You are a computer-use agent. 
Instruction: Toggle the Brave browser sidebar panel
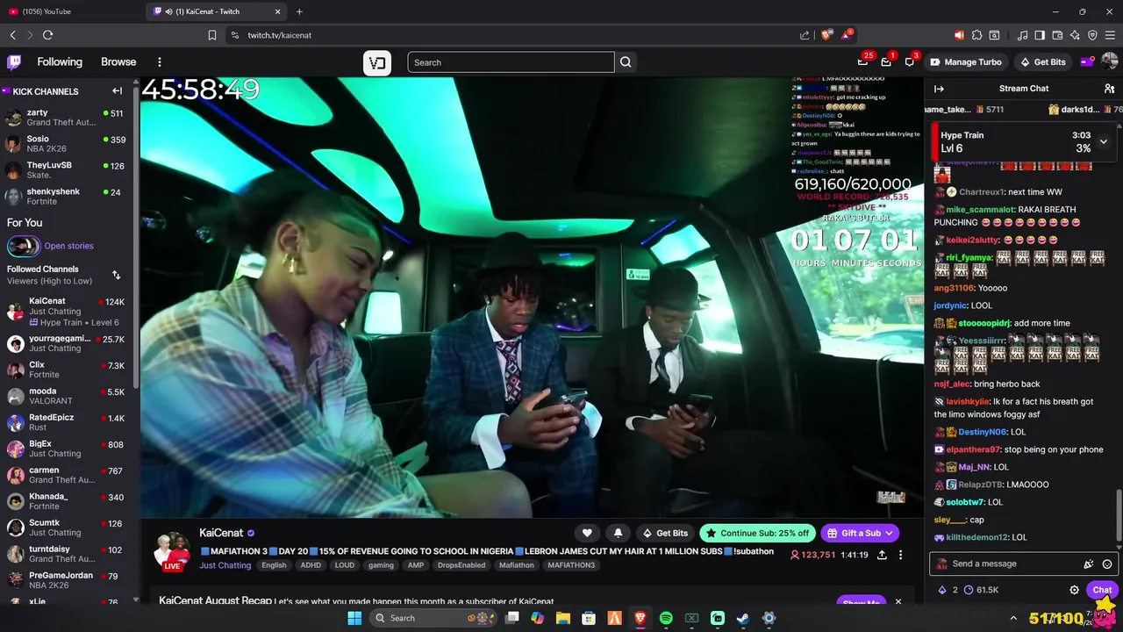tap(1040, 35)
